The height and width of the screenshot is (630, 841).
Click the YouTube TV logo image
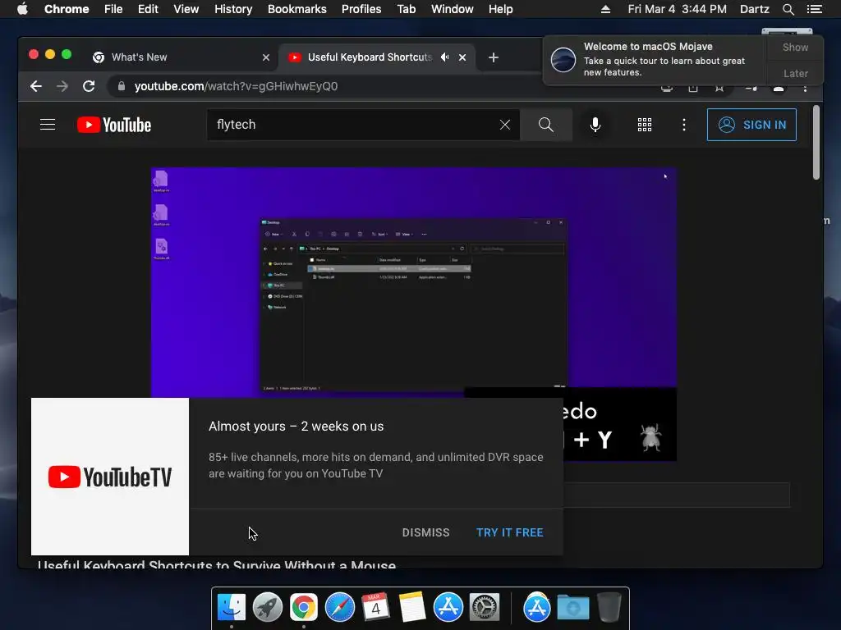pyautogui.click(x=110, y=477)
